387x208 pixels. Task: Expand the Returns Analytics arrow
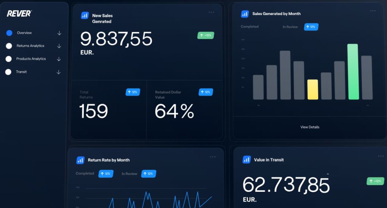click(x=59, y=46)
